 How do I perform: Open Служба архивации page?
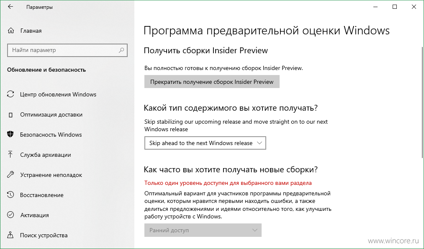point(46,155)
